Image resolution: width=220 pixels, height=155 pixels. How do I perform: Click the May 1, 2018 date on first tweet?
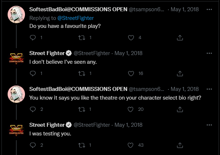[185, 9]
